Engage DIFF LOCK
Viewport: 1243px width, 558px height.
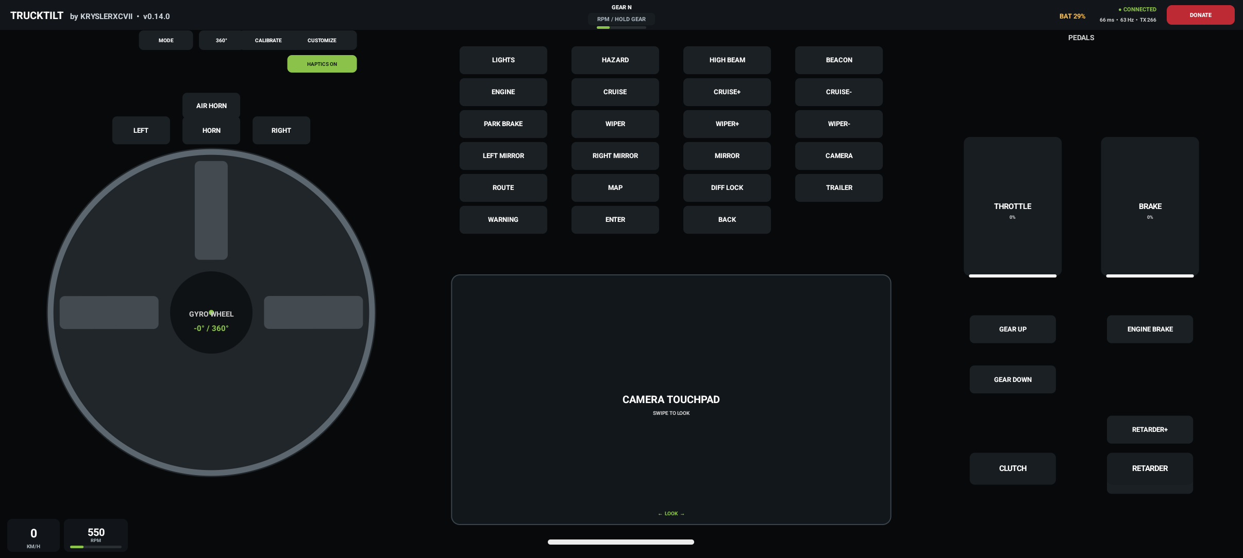pyautogui.click(x=727, y=187)
